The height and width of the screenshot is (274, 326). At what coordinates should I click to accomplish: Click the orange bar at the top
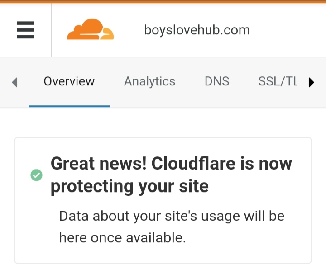pos(163,1)
